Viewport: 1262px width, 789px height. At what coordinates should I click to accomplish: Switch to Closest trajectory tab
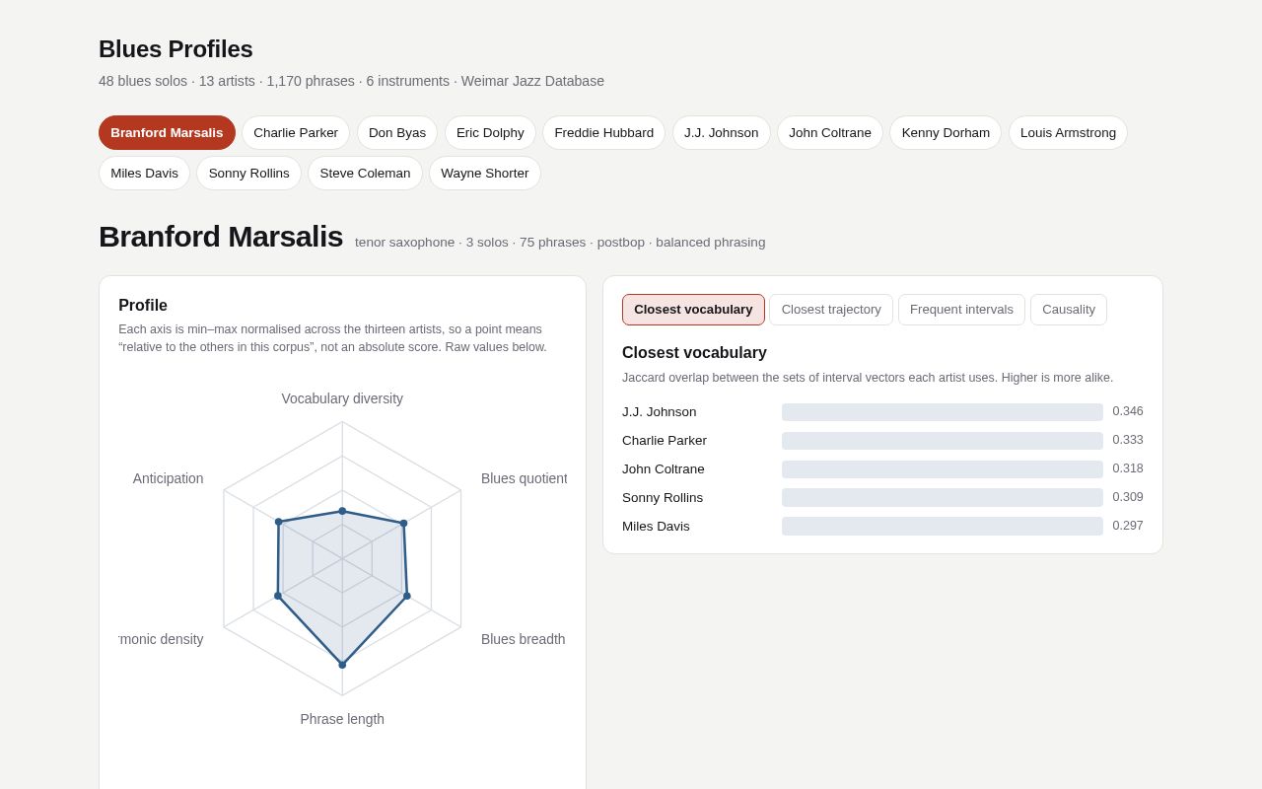[831, 310]
